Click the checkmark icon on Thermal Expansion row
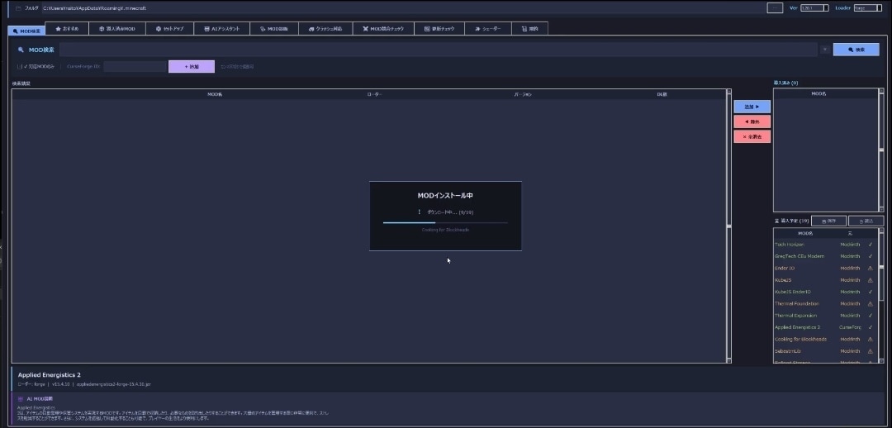The width and height of the screenshot is (892, 428). pyautogui.click(x=871, y=316)
